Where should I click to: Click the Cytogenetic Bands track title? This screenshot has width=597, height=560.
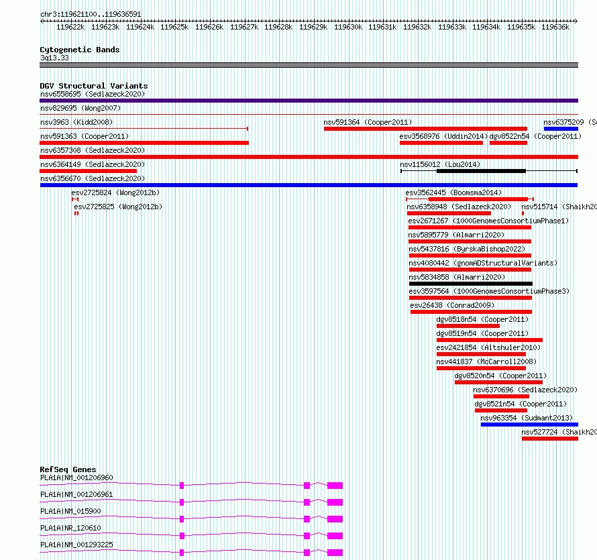[80, 50]
